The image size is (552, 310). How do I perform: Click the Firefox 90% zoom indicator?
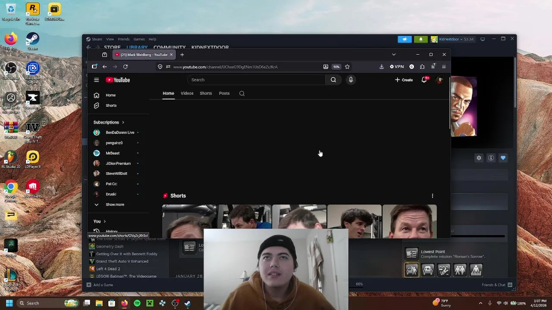pos(336,67)
